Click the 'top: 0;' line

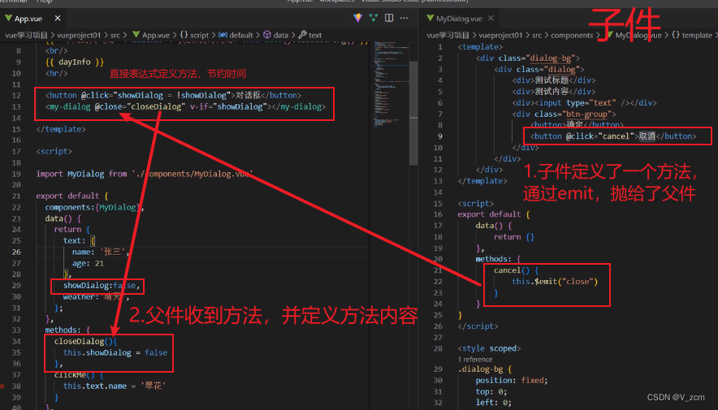(x=491, y=391)
